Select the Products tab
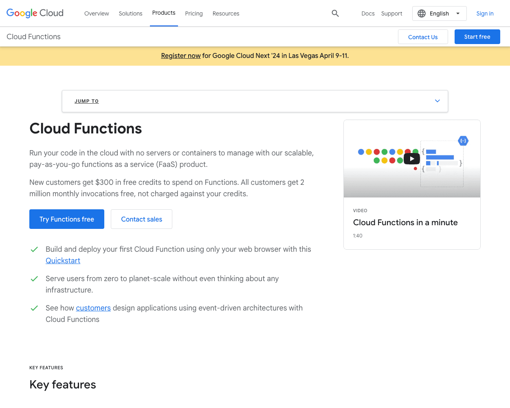Image resolution: width=510 pixels, height=408 pixels. click(x=164, y=13)
